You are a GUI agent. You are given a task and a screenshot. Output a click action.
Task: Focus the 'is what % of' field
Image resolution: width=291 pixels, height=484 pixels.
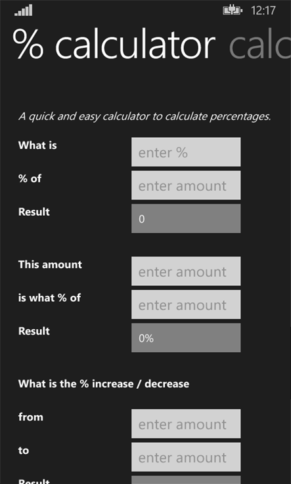click(x=186, y=304)
